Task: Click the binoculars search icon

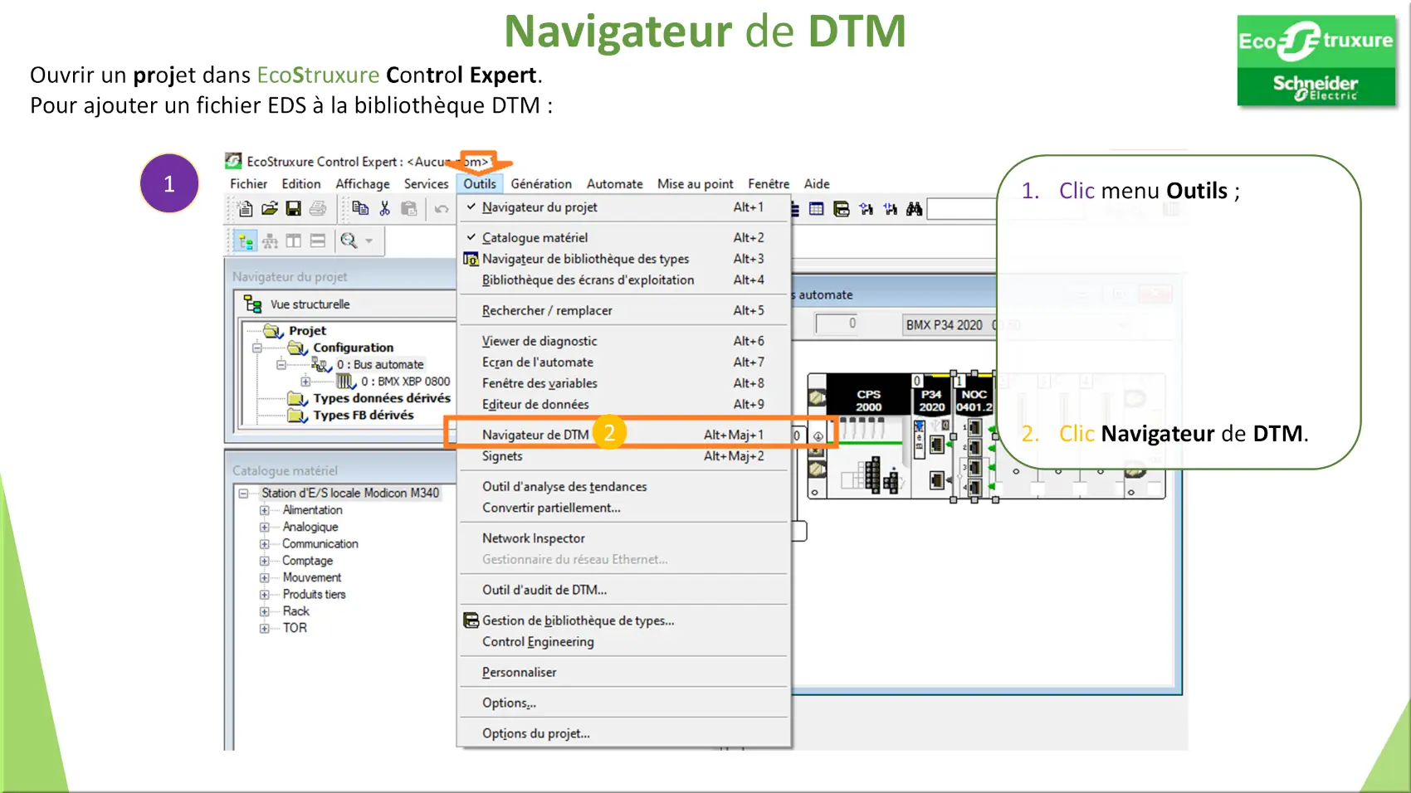Action: [x=915, y=209]
